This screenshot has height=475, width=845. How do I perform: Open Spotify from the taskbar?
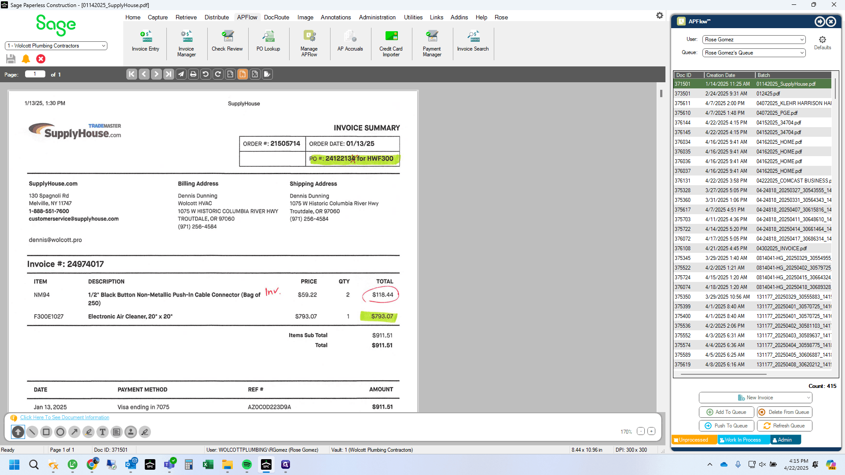[247, 464]
